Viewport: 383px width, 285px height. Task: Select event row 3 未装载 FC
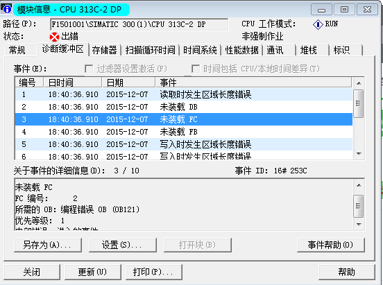pyautogui.click(x=184, y=119)
